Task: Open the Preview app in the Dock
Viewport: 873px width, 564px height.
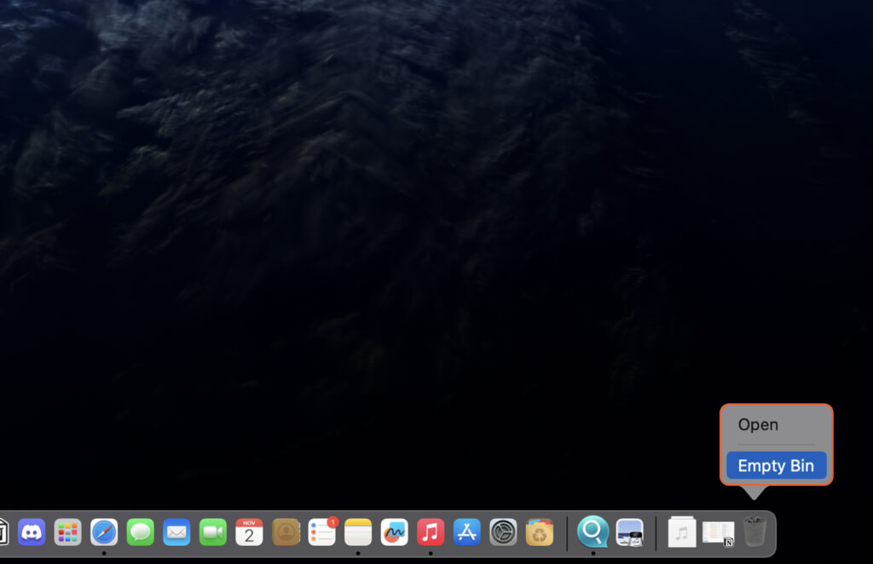Action: pos(629,532)
